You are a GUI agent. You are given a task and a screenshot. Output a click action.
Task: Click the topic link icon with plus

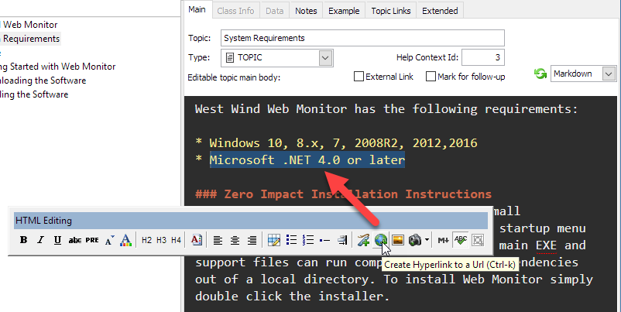[x=363, y=240]
